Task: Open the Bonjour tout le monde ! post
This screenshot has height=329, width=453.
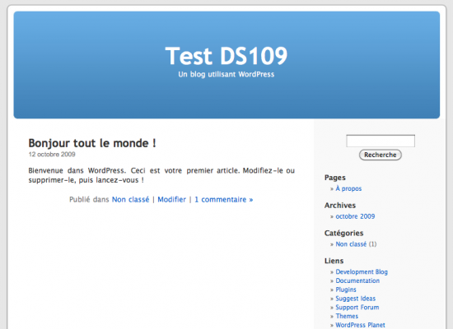Action: [x=92, y=143]
